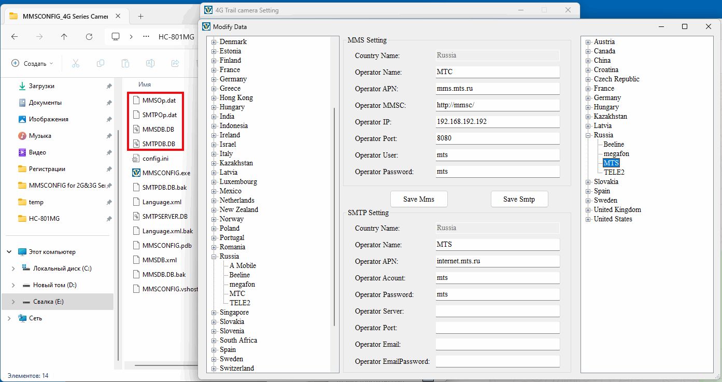Viewport: 722px width, 382px height.
Task: Click the MMS Operator APN field
Action: tap(497, 89)
